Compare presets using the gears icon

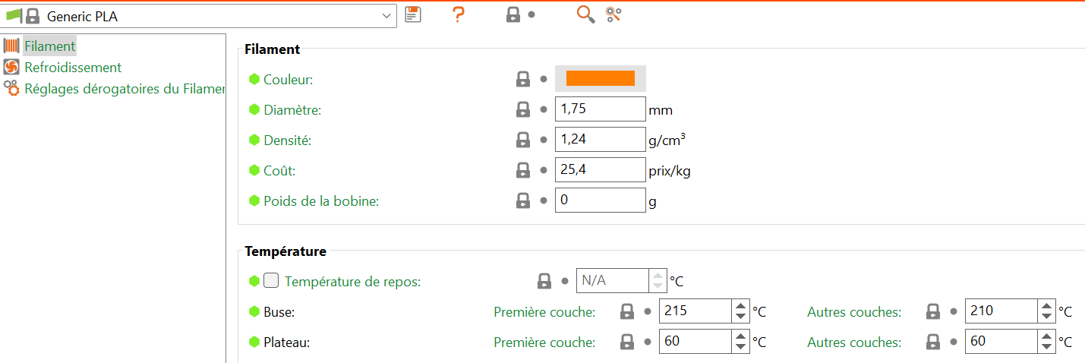coord(613,14)
